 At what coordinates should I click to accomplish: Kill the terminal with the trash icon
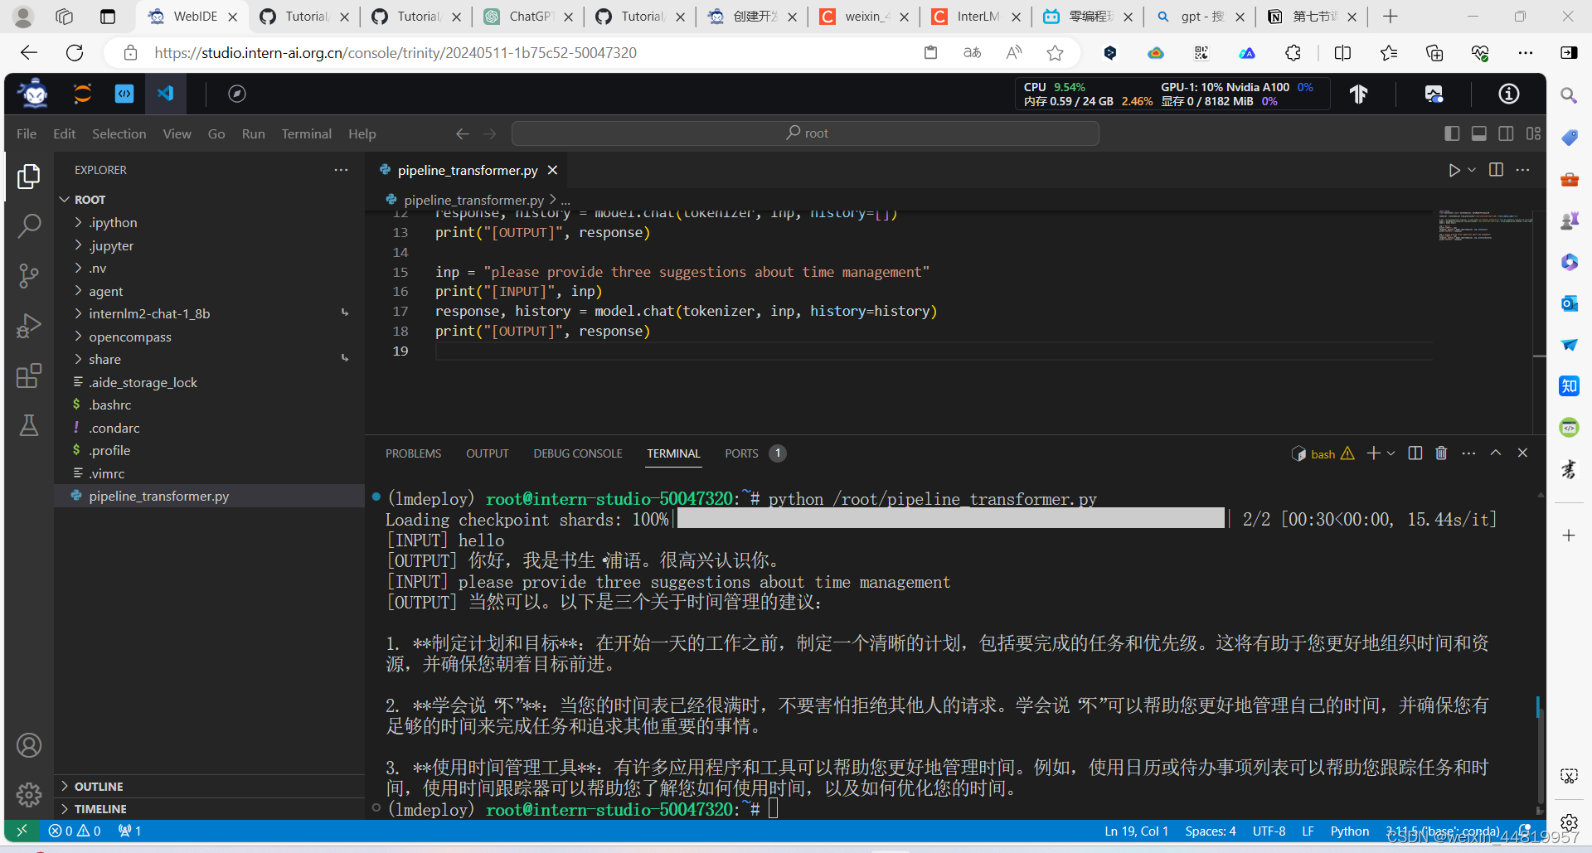pyautogui.click(x=1440, y=453)
